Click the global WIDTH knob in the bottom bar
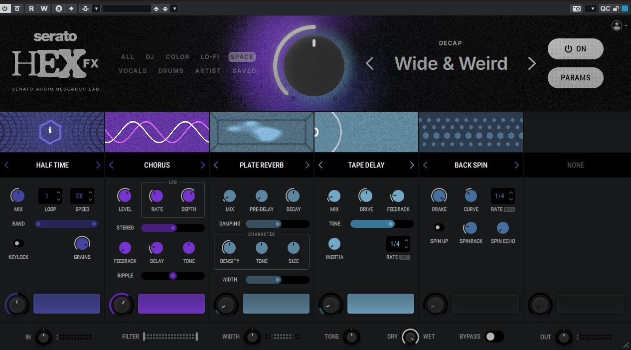Screen dimensions: 631x350 coord(253,337)
